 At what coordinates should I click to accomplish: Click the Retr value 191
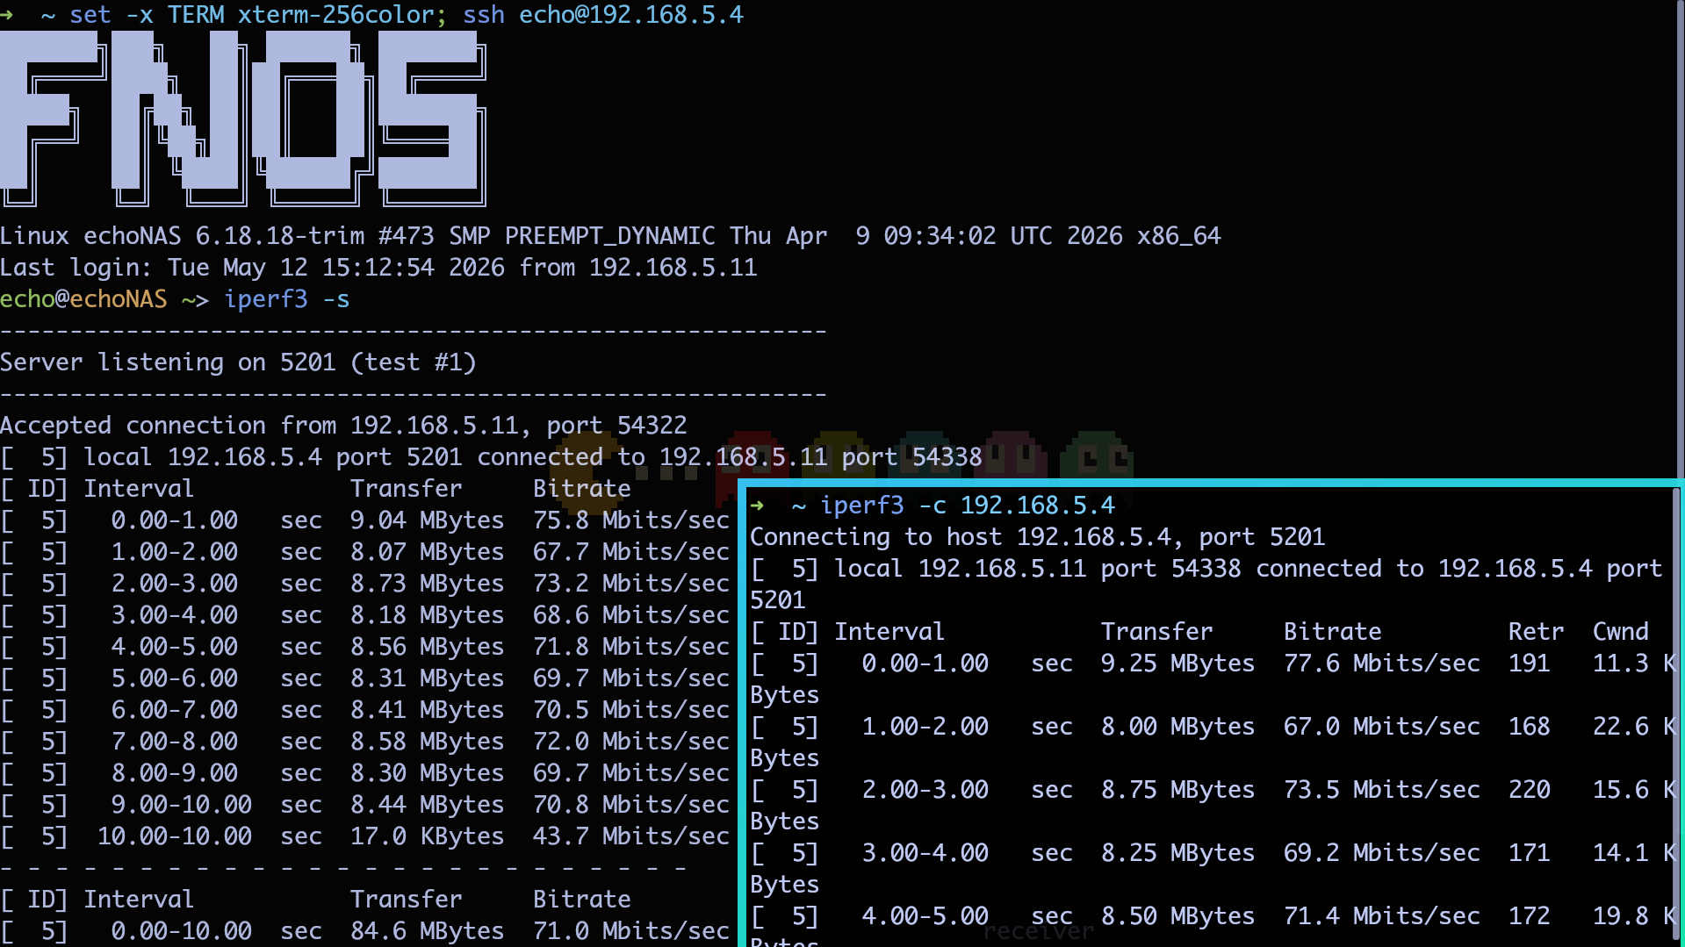(x=1530, y=664)
